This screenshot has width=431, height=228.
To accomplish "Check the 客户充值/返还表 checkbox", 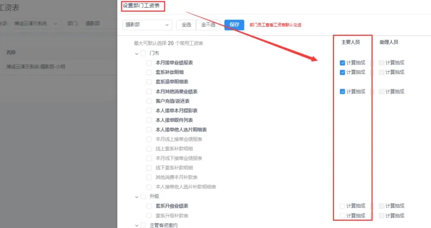I will (149, 101).
